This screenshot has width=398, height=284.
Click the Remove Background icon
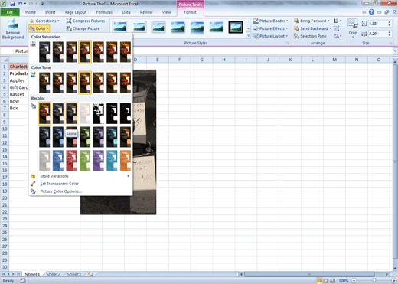click(13, 24)
